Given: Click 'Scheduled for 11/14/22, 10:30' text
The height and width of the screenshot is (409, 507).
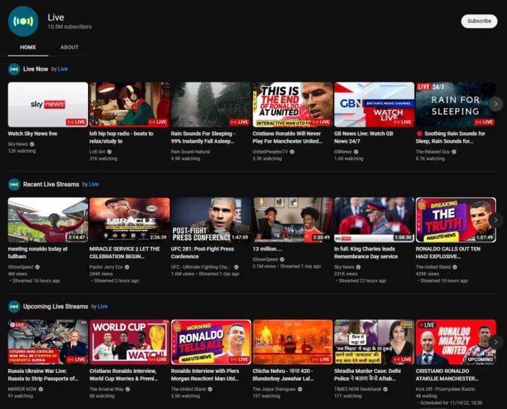Looking at the screenshot, I should 451,403.
